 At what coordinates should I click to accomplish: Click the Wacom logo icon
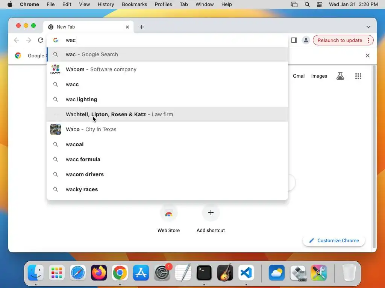coord(56,69)
